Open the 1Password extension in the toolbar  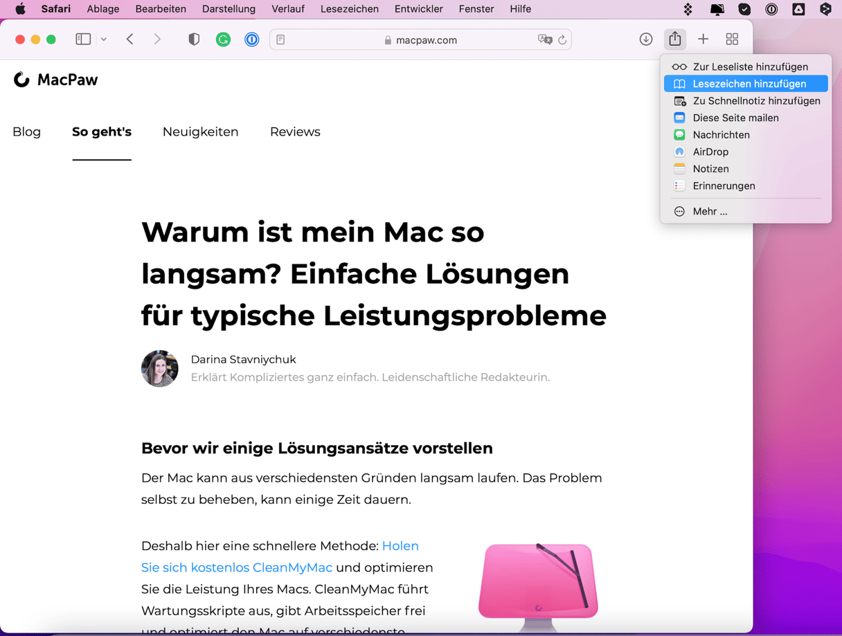click(x=252, y=39)
